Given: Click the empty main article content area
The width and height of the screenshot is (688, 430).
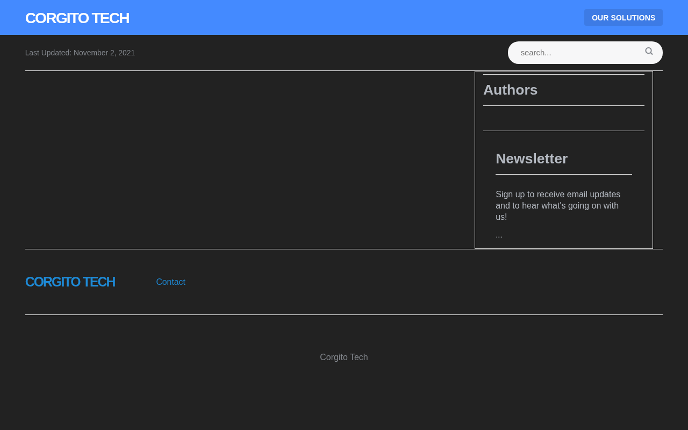Looking at the screenshot, I should 250,160.
